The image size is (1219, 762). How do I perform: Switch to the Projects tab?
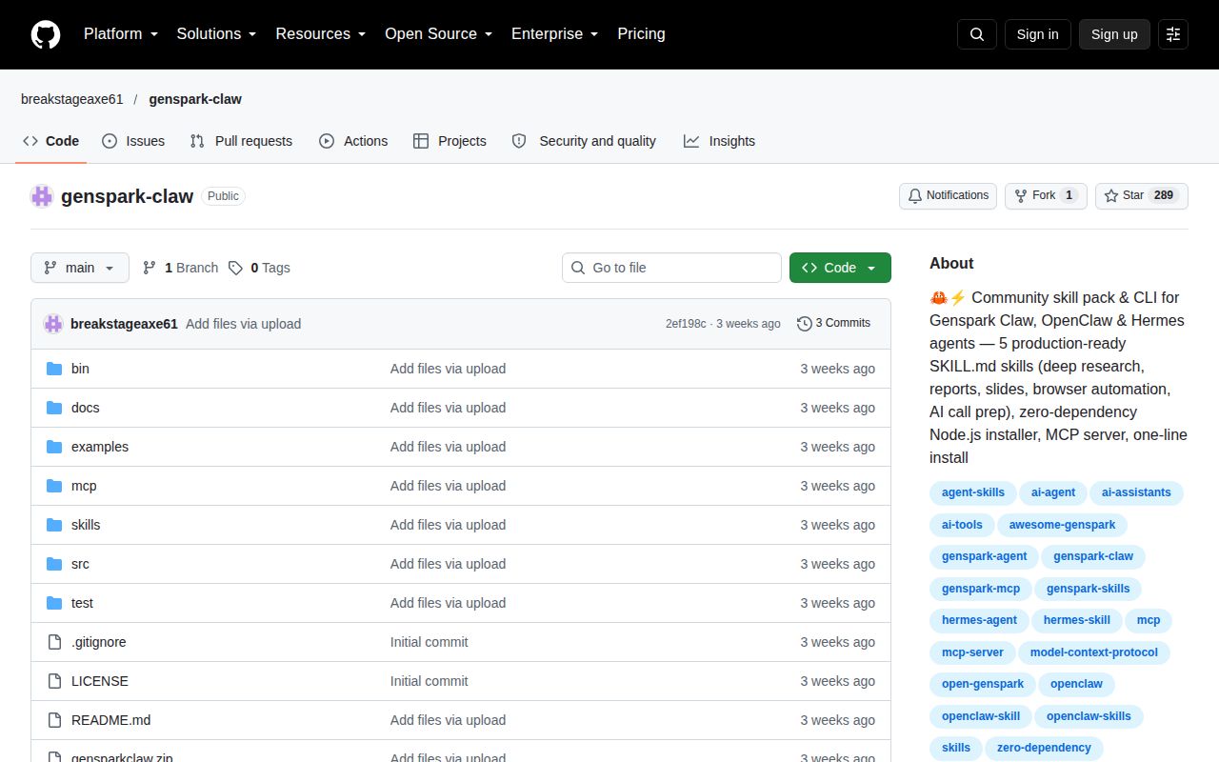[450, 141]
